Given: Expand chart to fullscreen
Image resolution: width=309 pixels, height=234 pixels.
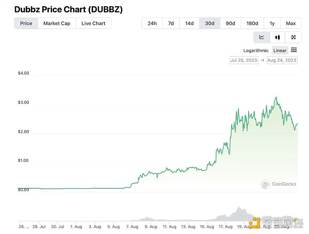Looking at the screenshot, I should click(x=293, y=37).
